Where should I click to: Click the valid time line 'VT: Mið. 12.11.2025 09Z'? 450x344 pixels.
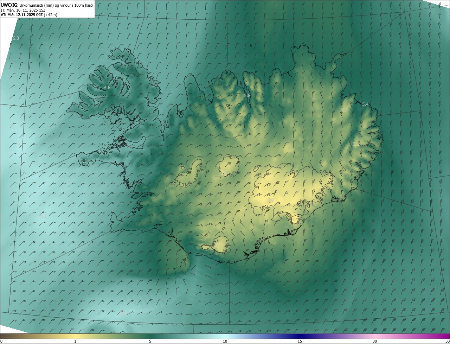point(22,15)
